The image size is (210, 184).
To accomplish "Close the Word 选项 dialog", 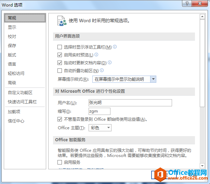I will click(200, 3).
